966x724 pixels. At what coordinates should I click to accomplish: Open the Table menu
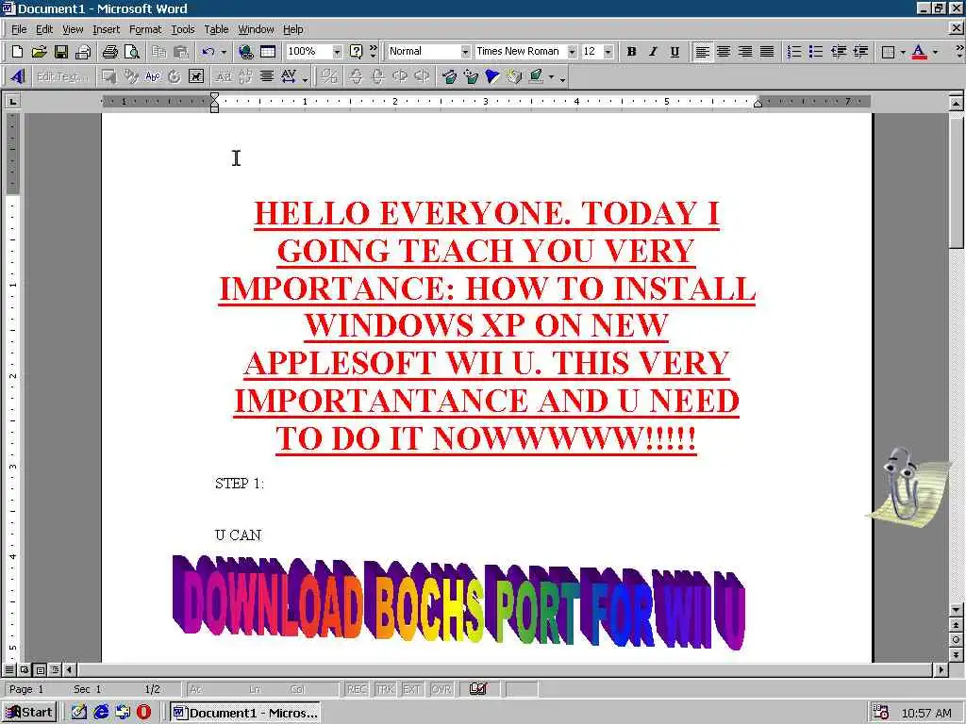pos(216,29)
